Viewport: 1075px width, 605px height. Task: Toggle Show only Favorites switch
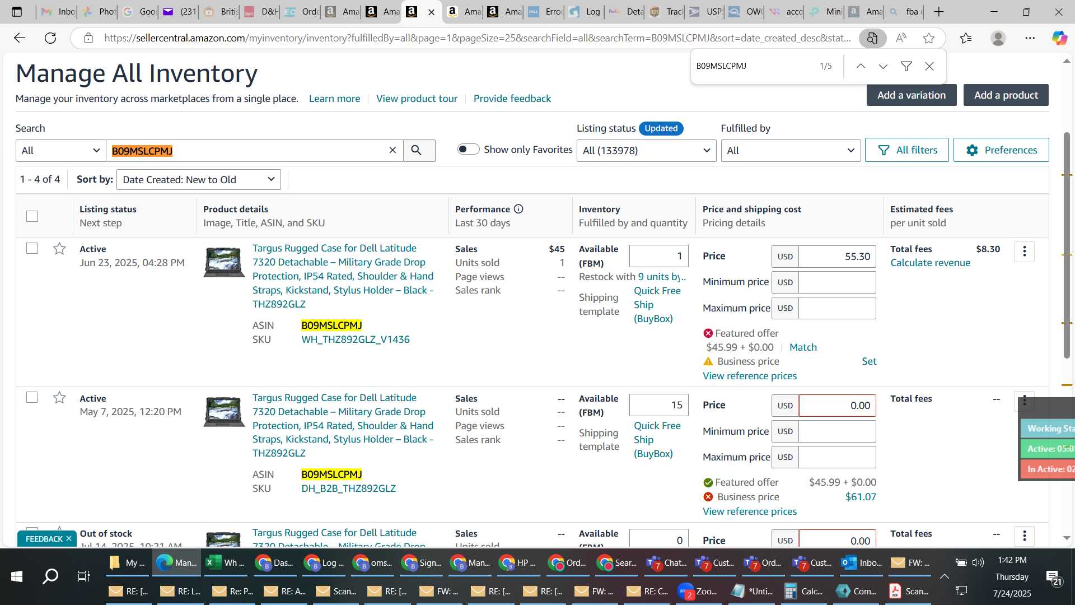click(x=468, y=150)
